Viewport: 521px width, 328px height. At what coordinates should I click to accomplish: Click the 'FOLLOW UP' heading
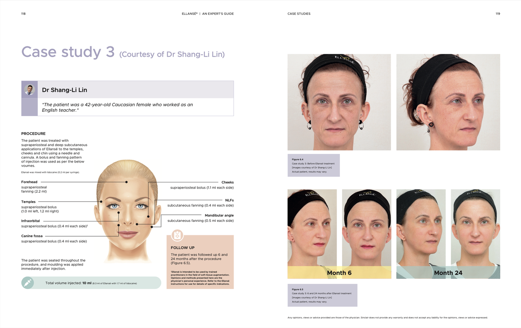click(183, 248)
